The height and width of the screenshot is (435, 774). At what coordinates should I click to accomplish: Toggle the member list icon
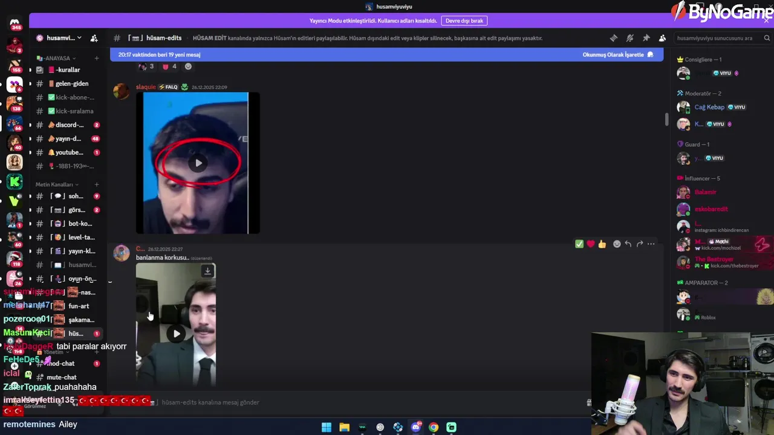coord(663,38)
